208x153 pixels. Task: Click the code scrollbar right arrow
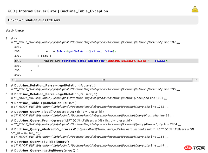click(x=196, y=80)
